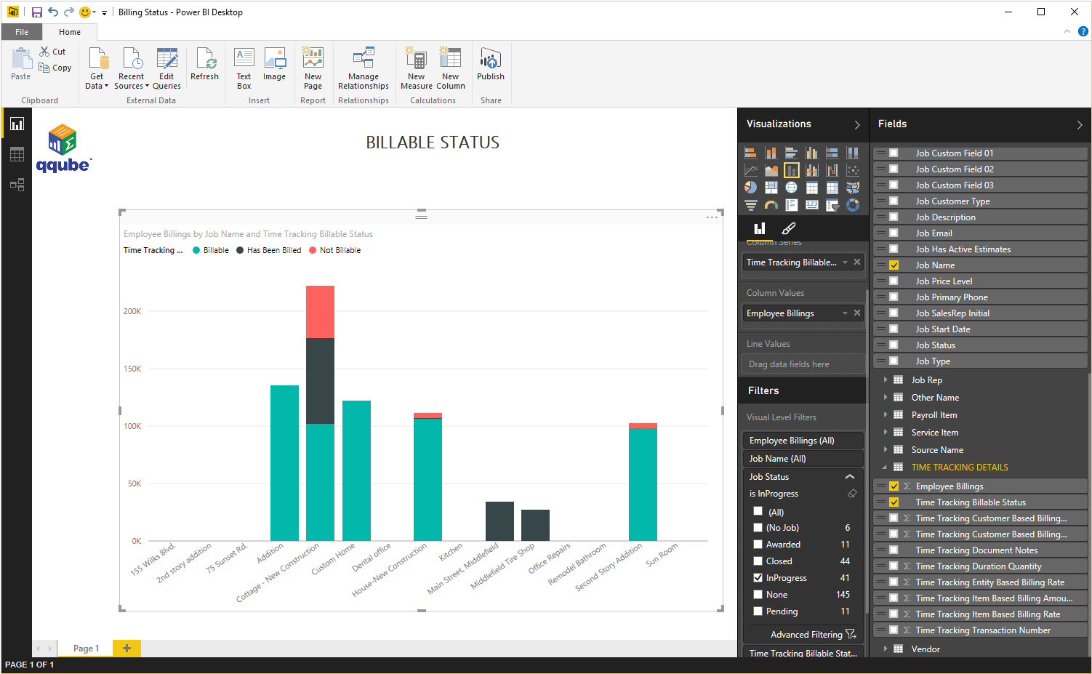The image size is (1092, 674).
Task: Click the Billable teal legend marker
Action: pyautogui.click(x=196, y=250)
